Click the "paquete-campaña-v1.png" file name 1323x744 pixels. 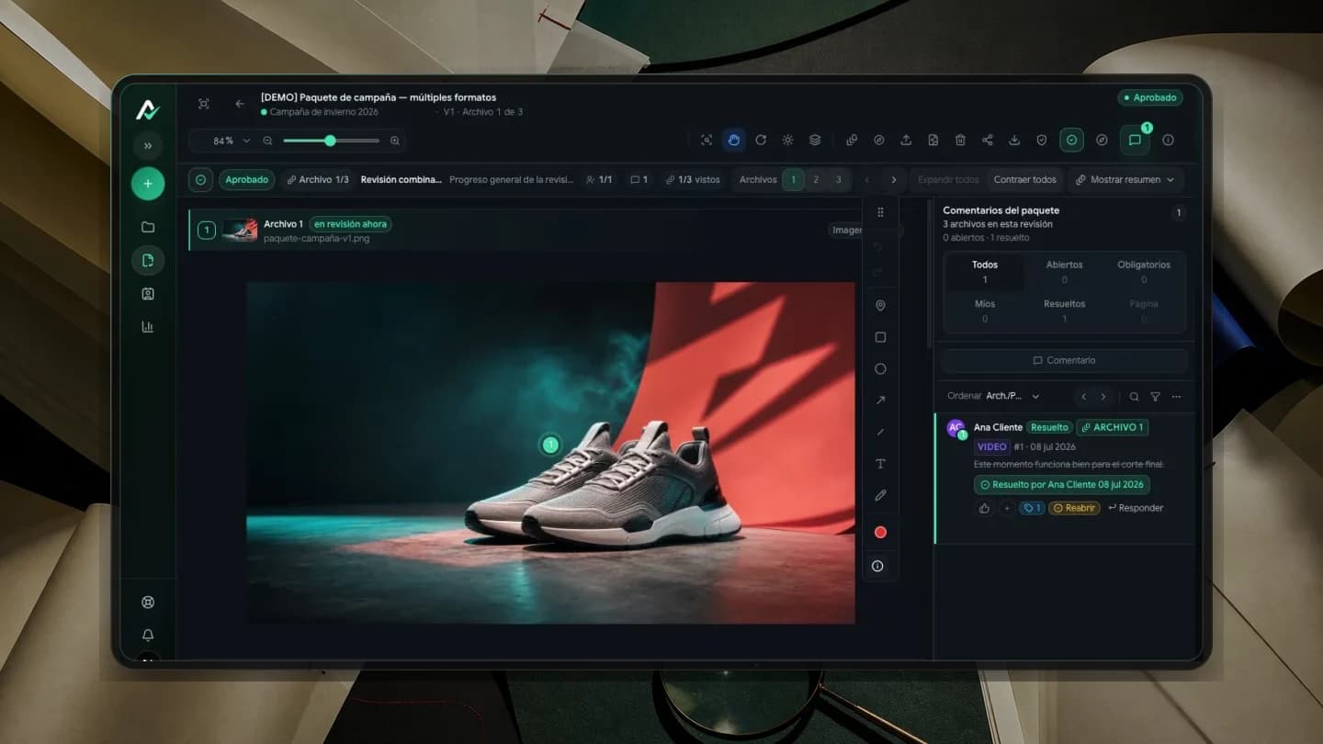point(316,239)
